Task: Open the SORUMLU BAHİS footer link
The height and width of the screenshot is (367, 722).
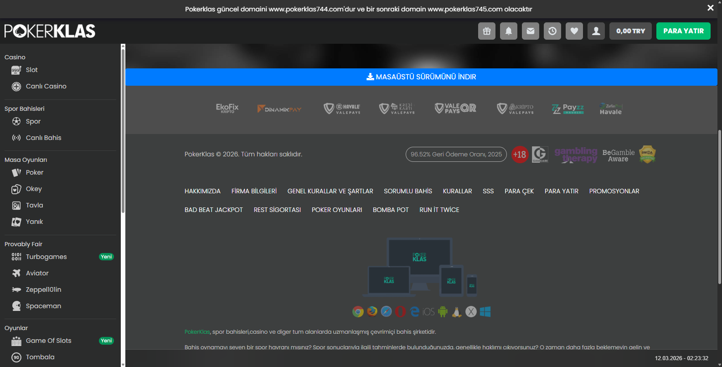Action: (408, 191)
